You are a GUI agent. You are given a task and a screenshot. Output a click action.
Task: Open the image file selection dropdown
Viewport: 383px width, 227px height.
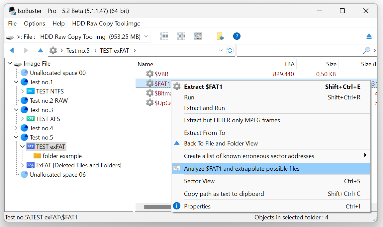point(146,37)
